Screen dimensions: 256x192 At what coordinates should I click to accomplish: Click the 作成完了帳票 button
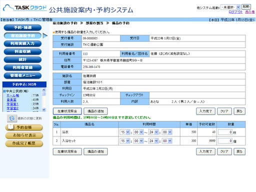pos(24,143)
